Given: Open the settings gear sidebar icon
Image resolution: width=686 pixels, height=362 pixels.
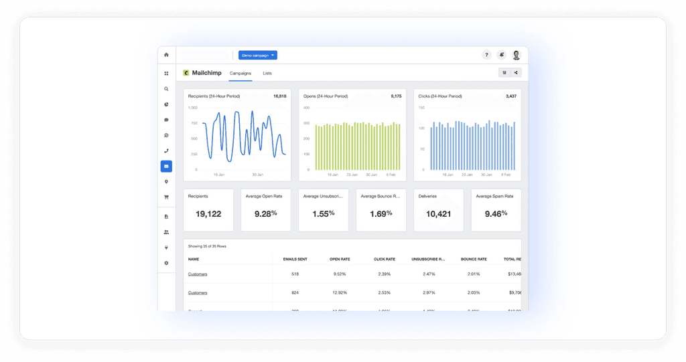Looking at the screenshot, I should [x=166, y=263].
